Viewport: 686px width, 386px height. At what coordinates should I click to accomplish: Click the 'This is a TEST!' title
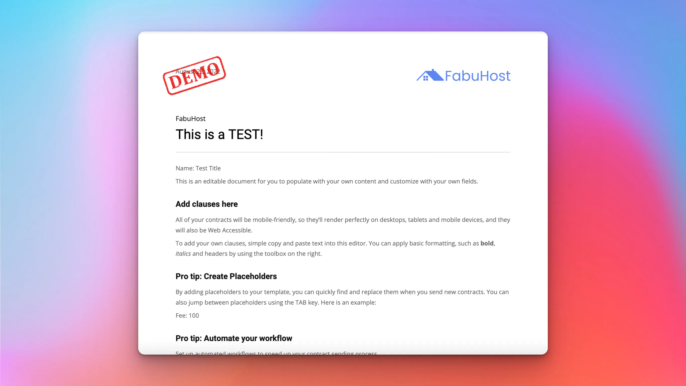pyautogui.click(x=219, y=134)
